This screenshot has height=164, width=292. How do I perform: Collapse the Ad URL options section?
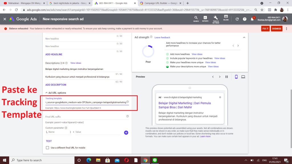47,93
